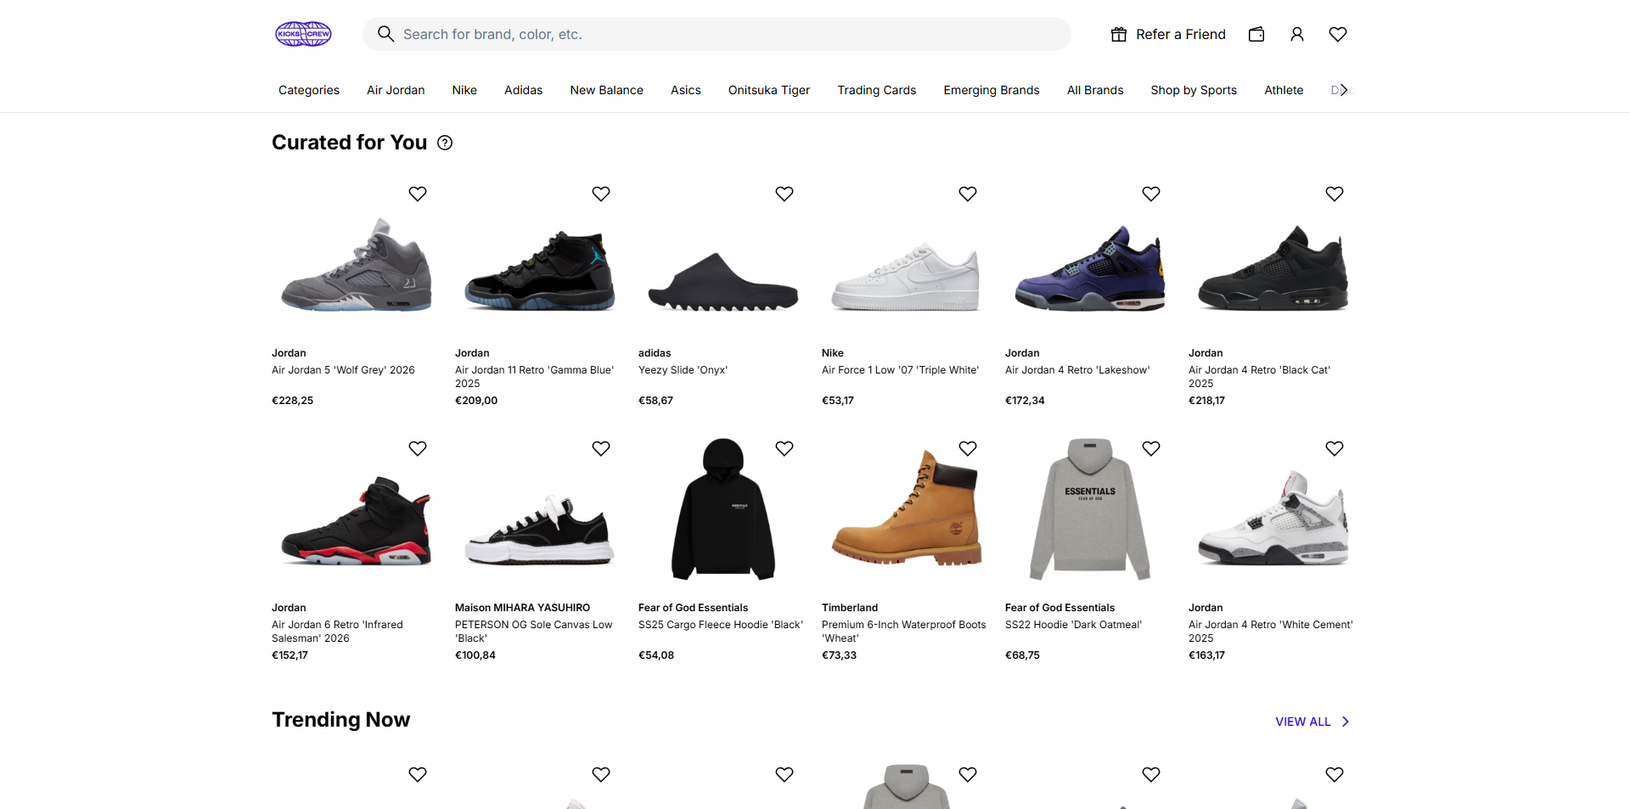The width and height of the screenshot is (1630, 809).
Task: Expand the Categories menu
Action: (x=308, y=90)
